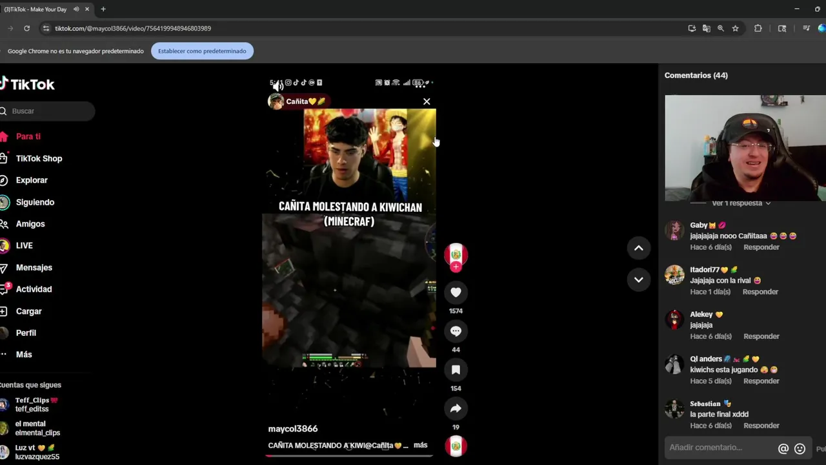Reply to Gaby's comment
The image size is (826, 465).
761,247
